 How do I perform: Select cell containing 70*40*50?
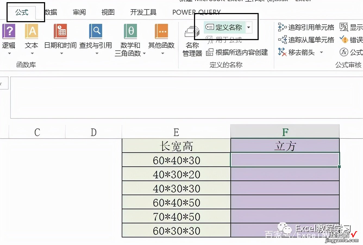pyautogui.click(x=176, y=216)
